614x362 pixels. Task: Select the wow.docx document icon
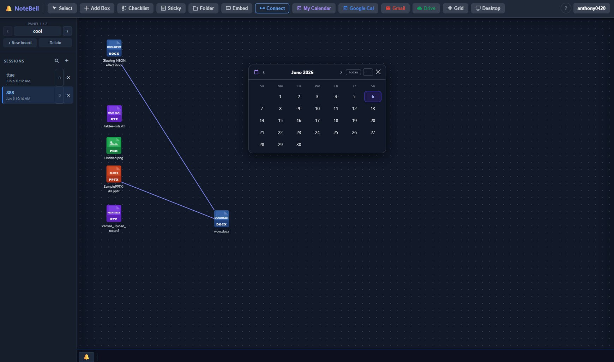point(222,219)
